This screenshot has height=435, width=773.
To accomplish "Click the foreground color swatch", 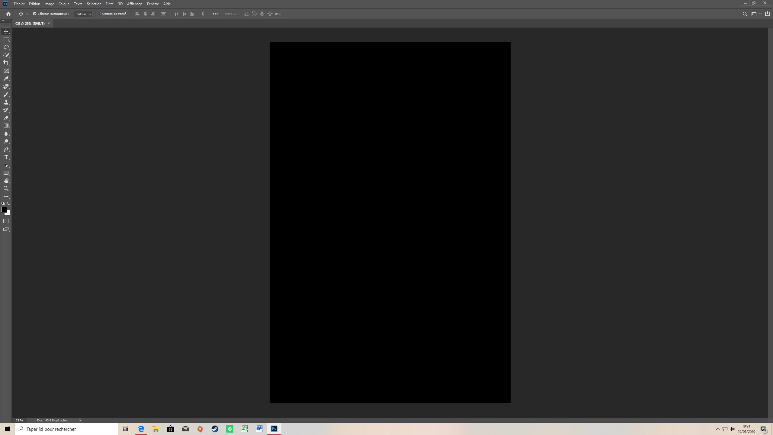I will tap(4, 210).
